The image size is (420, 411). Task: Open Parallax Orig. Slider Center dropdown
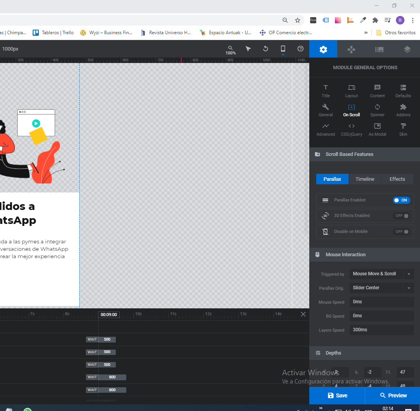tap(382, 288)
